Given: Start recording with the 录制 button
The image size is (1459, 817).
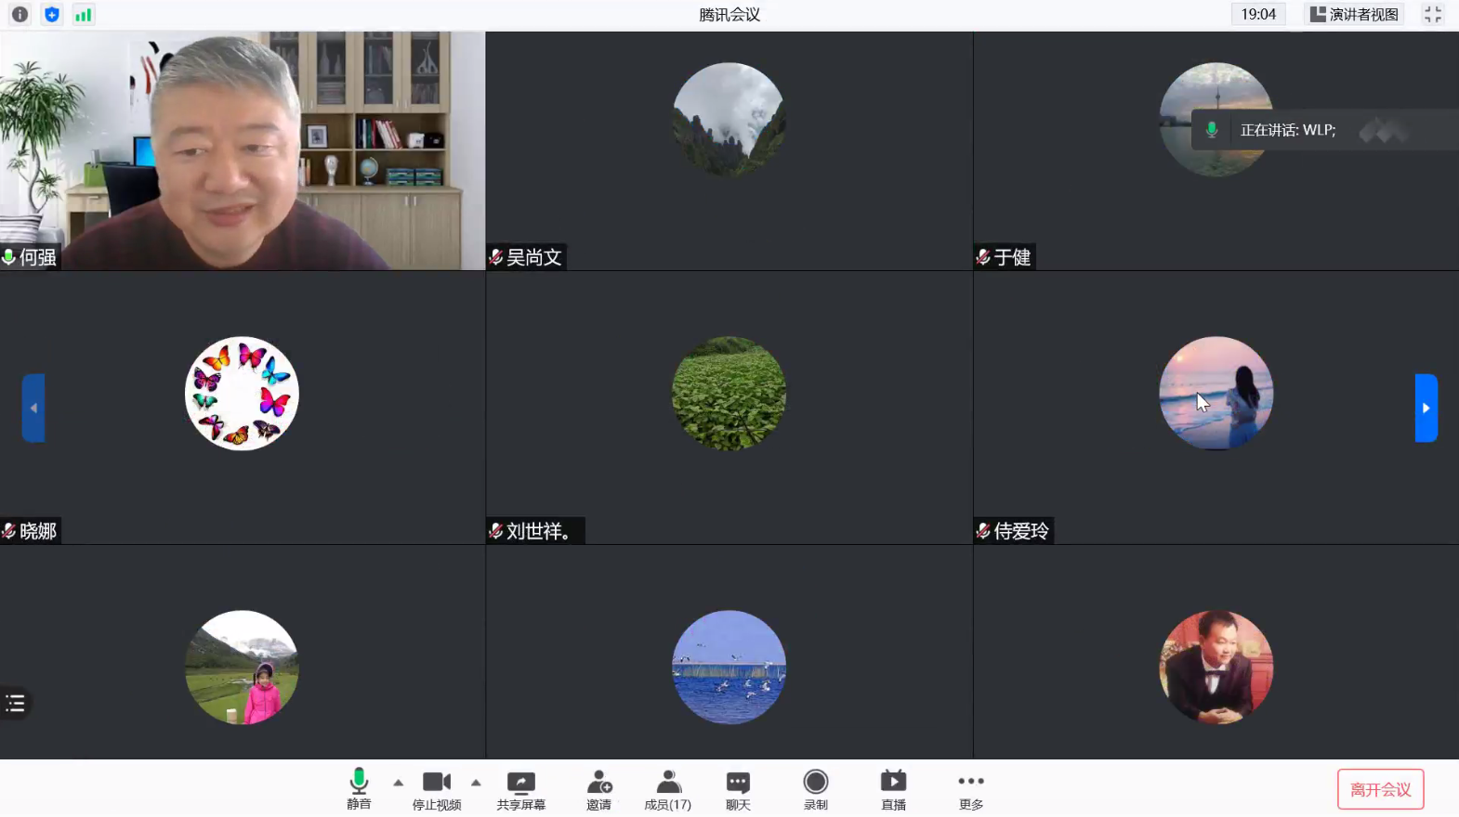Looking at the screenshot, I should [816, 790].
